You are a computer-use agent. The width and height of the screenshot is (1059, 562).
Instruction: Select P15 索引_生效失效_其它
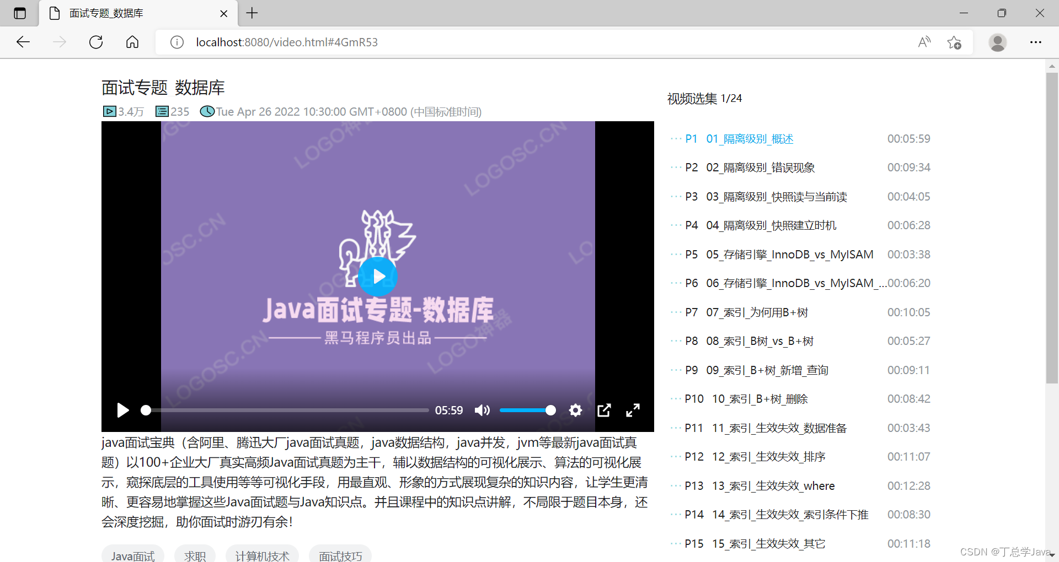tap(800, 544)
